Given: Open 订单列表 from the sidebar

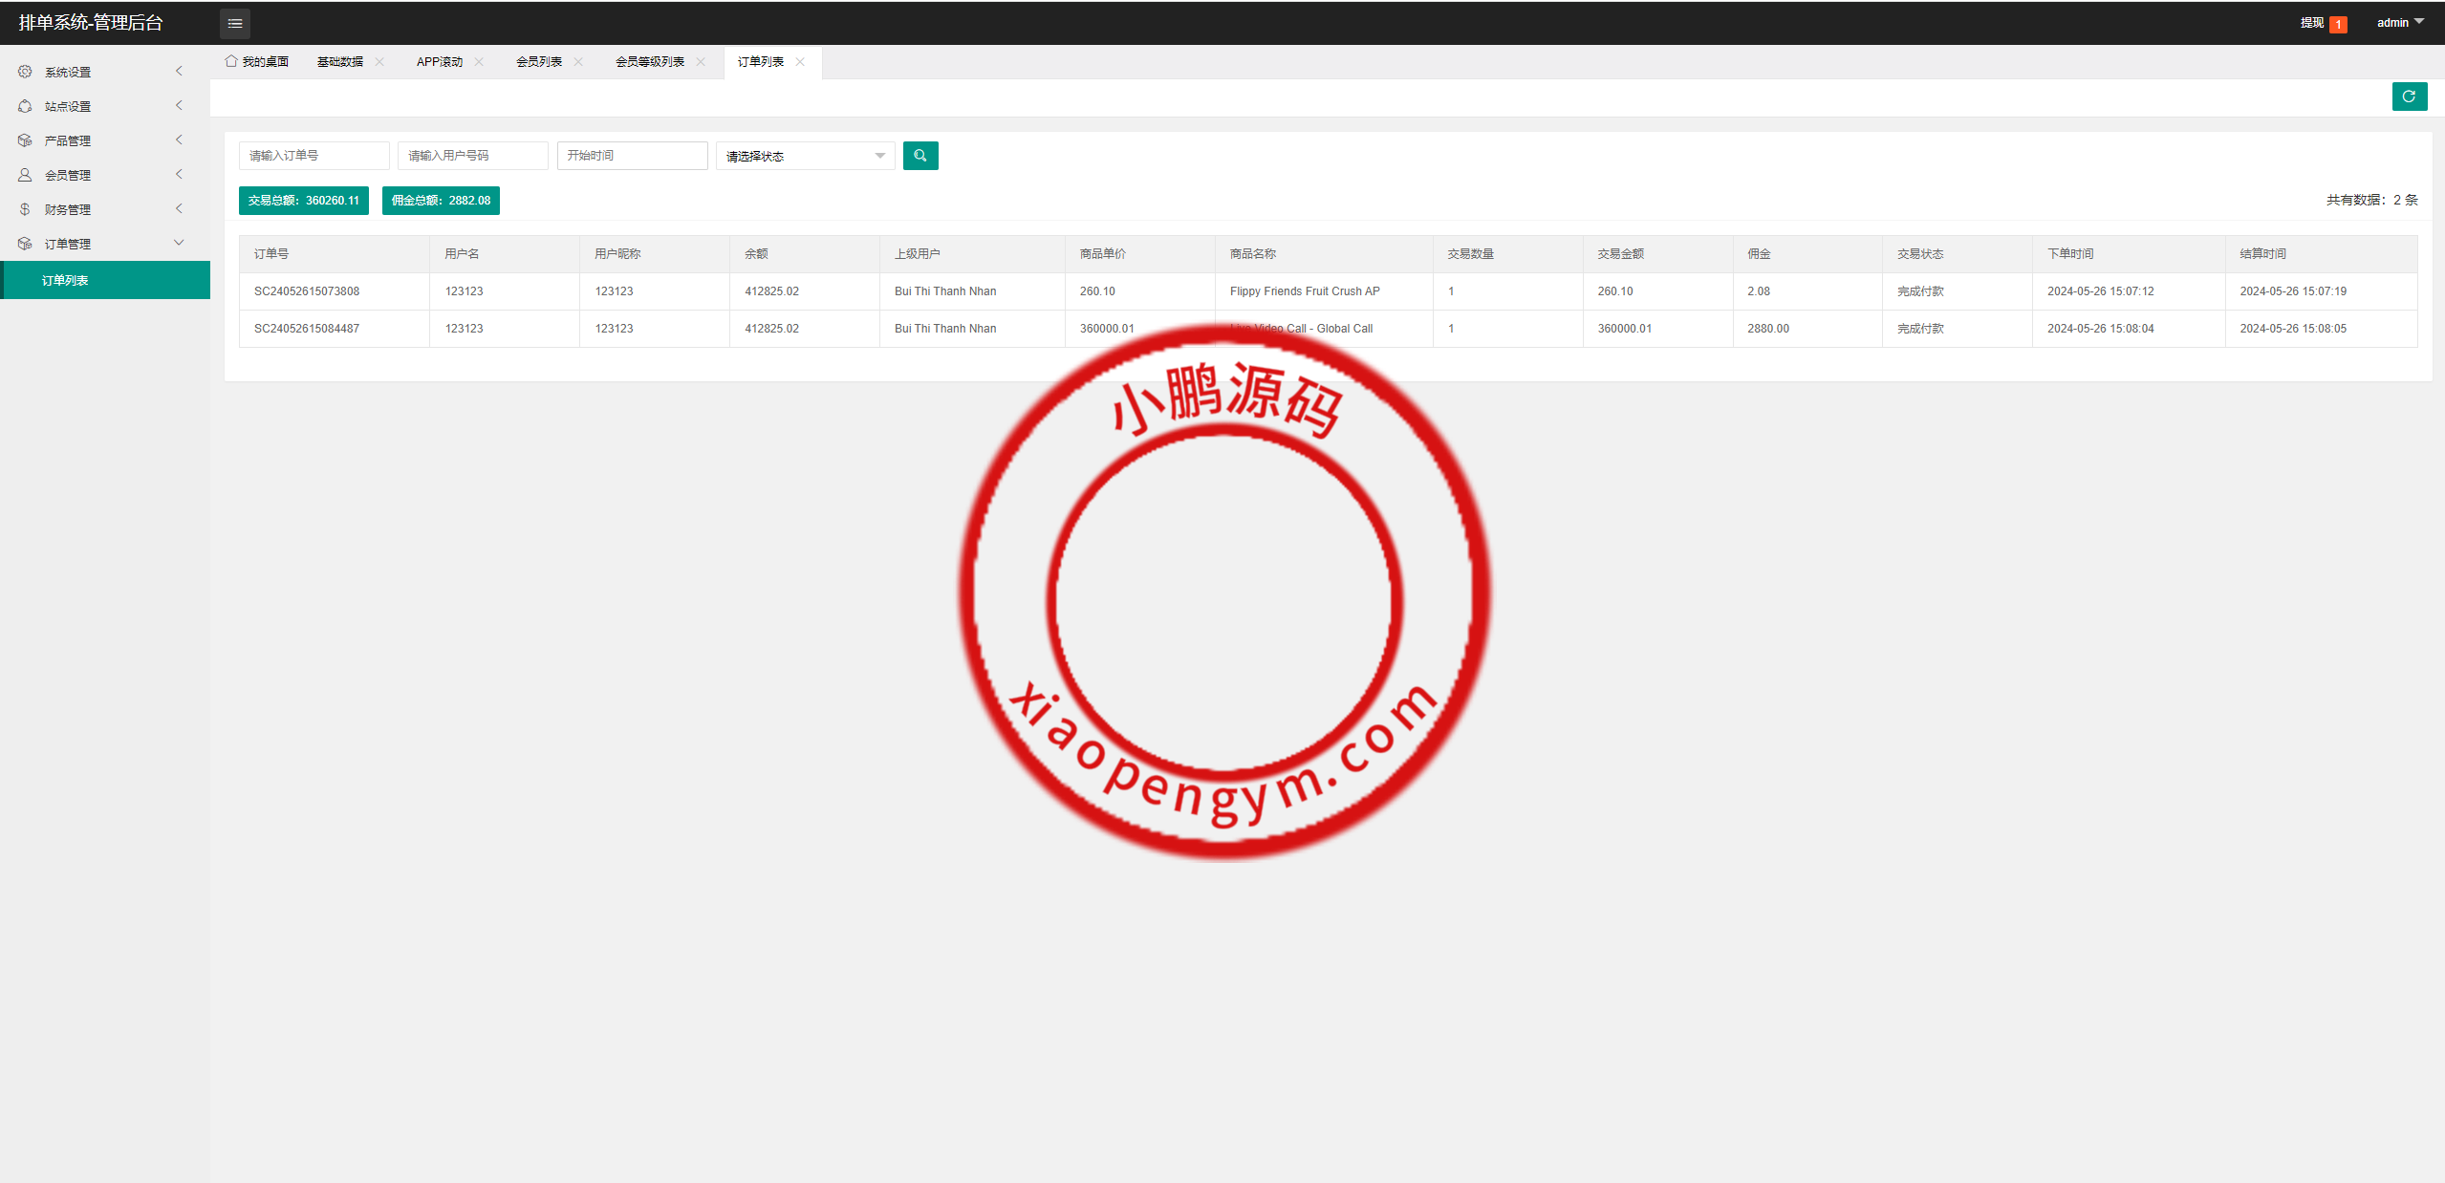Looking at the screenshot, I should click(x=63, y=280).
